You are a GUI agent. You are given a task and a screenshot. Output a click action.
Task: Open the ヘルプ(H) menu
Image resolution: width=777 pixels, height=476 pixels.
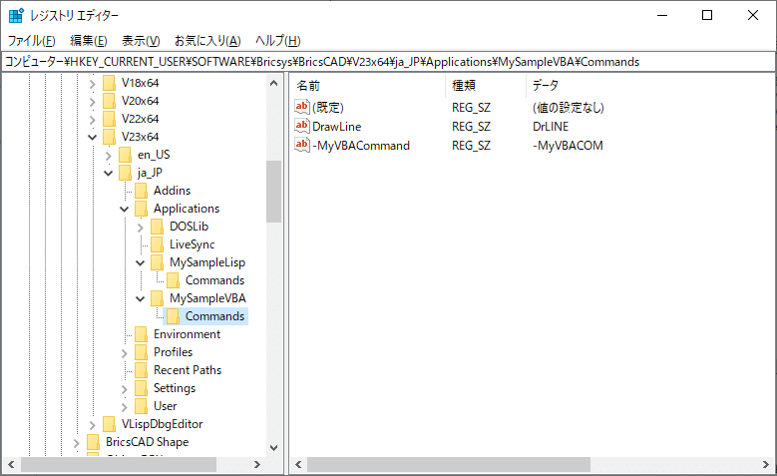278,40
